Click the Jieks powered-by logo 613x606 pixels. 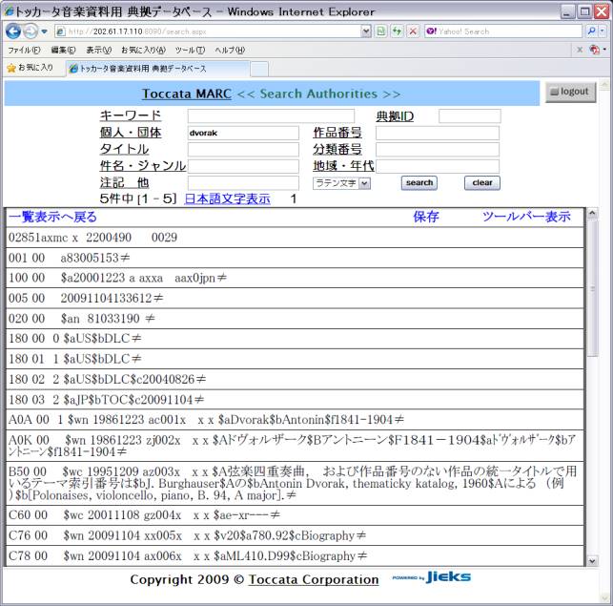pos(432,577)
